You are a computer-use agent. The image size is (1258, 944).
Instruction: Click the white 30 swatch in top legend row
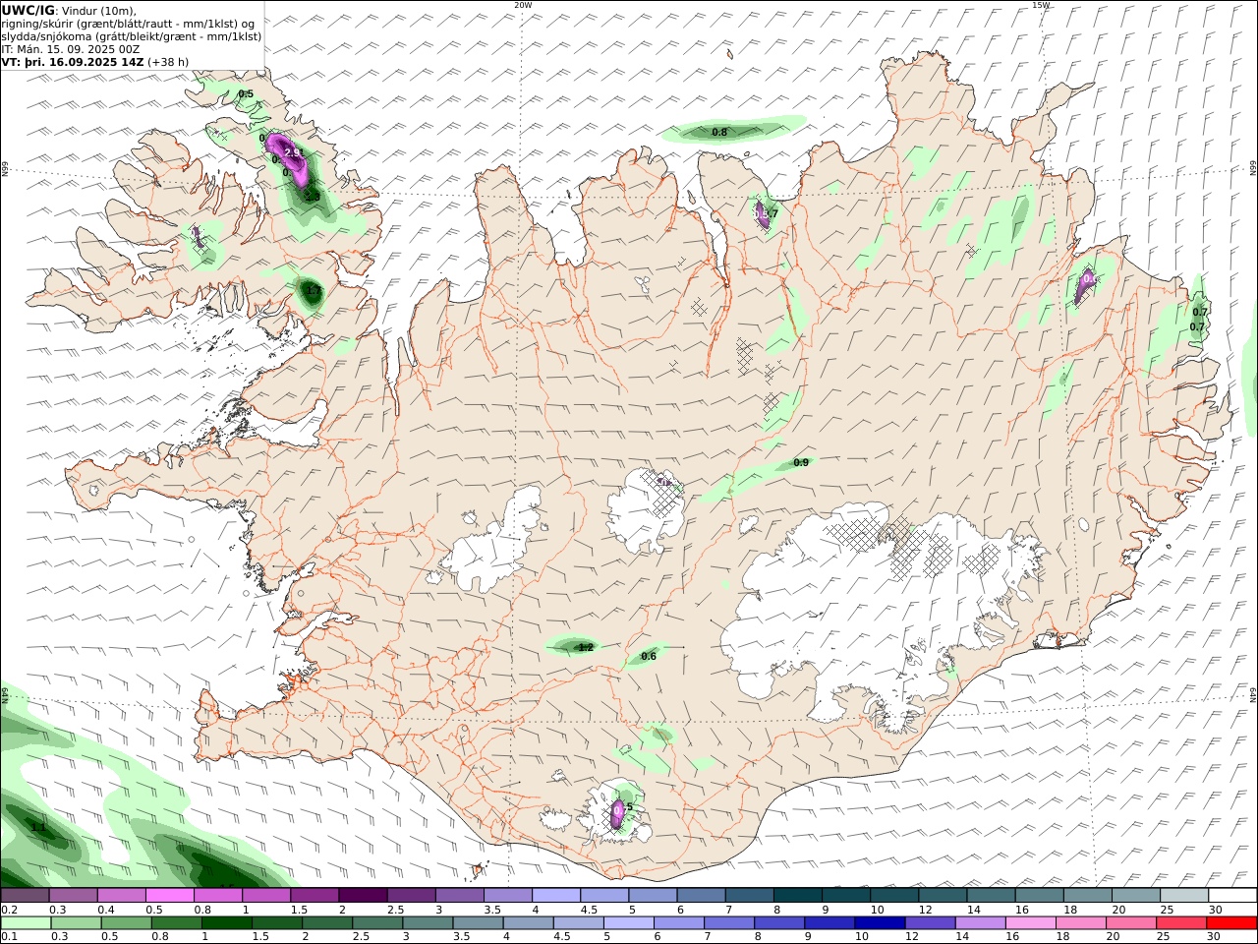(1231, 896)
